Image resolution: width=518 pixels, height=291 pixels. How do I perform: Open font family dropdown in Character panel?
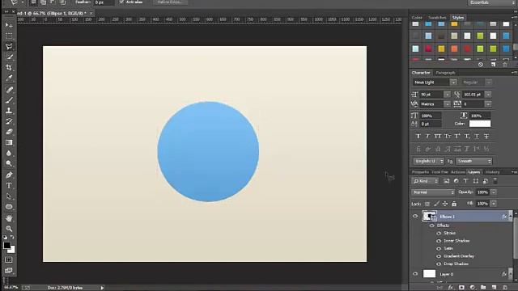click(453, 82)
